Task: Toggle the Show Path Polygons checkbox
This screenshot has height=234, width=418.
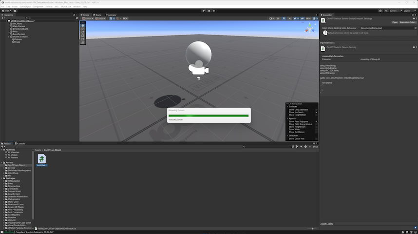Action: pyautogui.click(x=316, y=121)
